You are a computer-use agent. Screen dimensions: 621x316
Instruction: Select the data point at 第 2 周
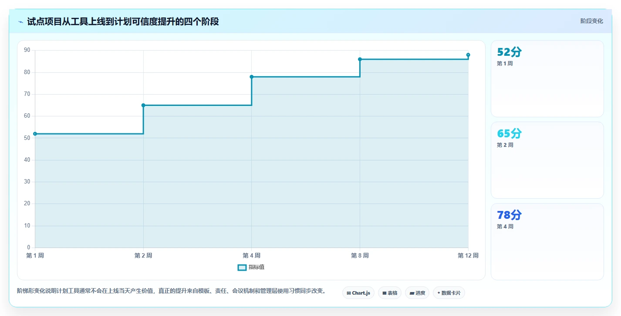pos(143,105)
